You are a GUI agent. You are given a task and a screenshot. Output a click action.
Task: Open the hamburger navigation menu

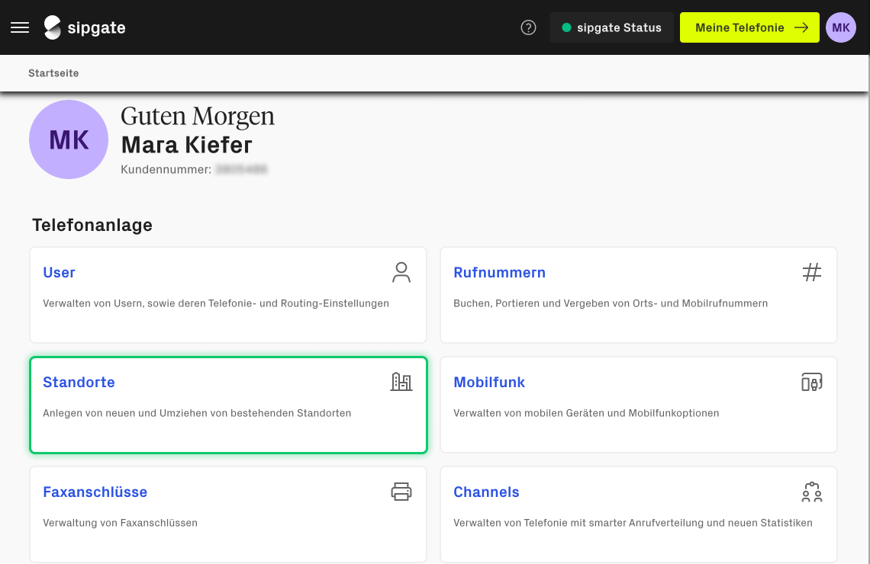coord(20,27)
